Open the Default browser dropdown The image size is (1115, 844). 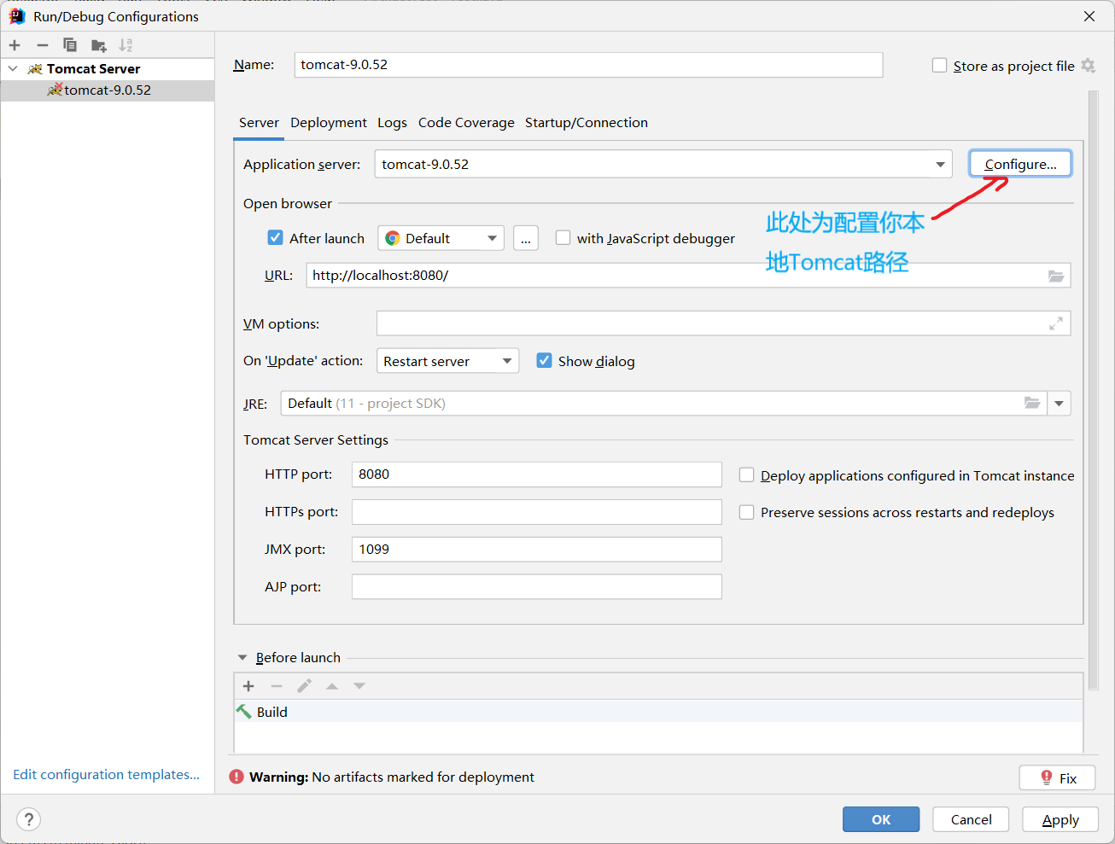(441, 238)
